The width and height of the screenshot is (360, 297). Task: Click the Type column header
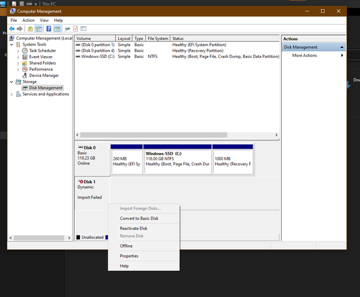pyautogui.click(x=139, y=38)
